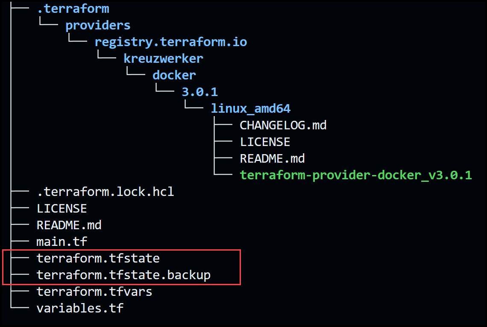Screen dimensions: 487x327
Task: Click the linux_amd64 directory name
Action: point(251,108)
